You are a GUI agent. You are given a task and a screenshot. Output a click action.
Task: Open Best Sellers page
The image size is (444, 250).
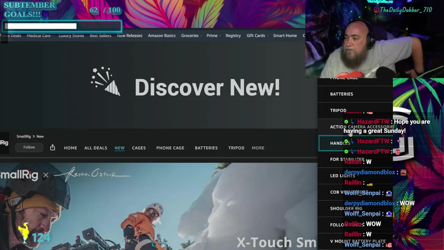point(100,35)
